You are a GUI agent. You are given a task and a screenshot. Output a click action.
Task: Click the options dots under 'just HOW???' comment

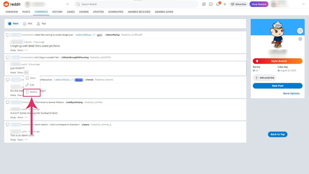tap(26, 72)
